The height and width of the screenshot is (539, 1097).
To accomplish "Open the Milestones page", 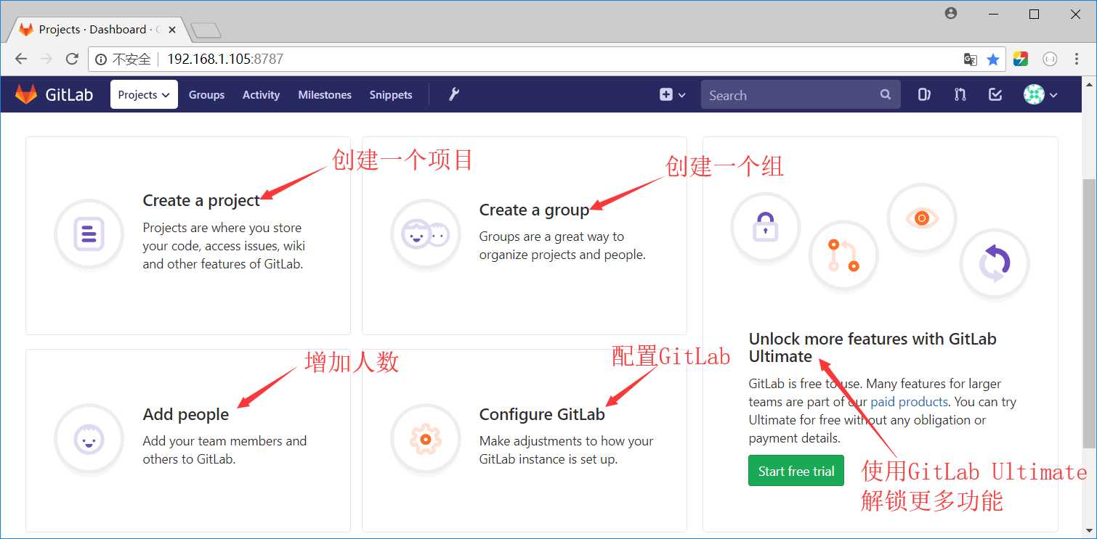I will pyautogui.click(x=325, y=94).
